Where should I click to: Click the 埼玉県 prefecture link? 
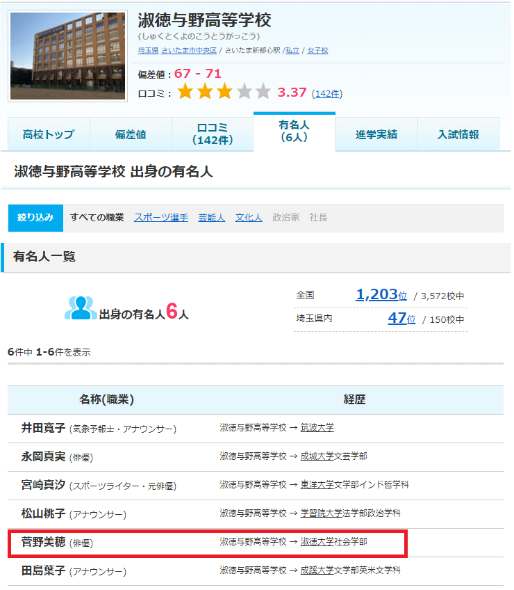coord(148,51)
